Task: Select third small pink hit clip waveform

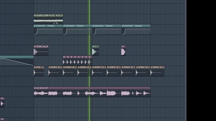Action: point(72,62)
